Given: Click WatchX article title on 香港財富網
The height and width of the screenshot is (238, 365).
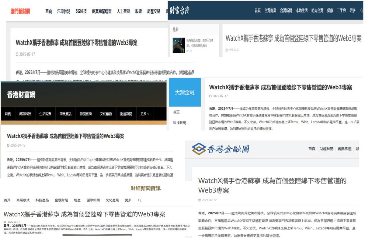Looking at the screenshot, I should coord(65,136).
